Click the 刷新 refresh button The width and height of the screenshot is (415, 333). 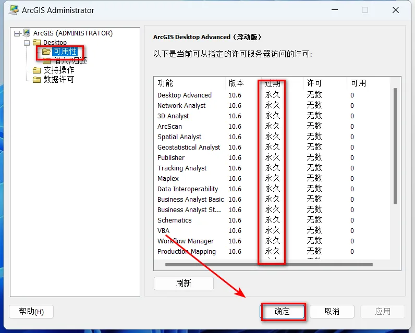coord(184,283)
